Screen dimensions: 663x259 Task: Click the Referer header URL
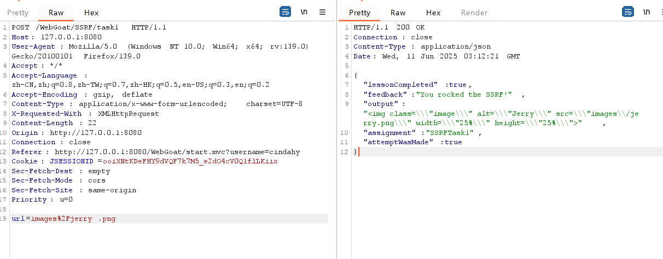(177, 152)
